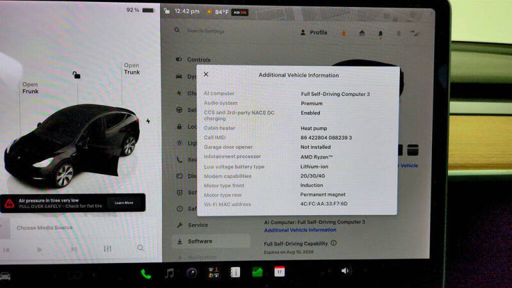Click Learn More on tire pressure alert
This screenshot has height=288, width=512.
coord(124,203)
